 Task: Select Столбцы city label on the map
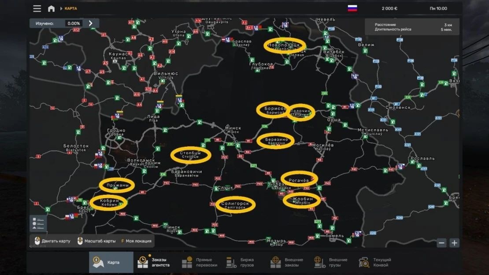click(x=190, y=153)
